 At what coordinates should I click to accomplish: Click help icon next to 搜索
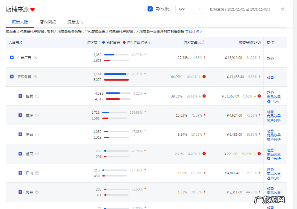[37, 96]
